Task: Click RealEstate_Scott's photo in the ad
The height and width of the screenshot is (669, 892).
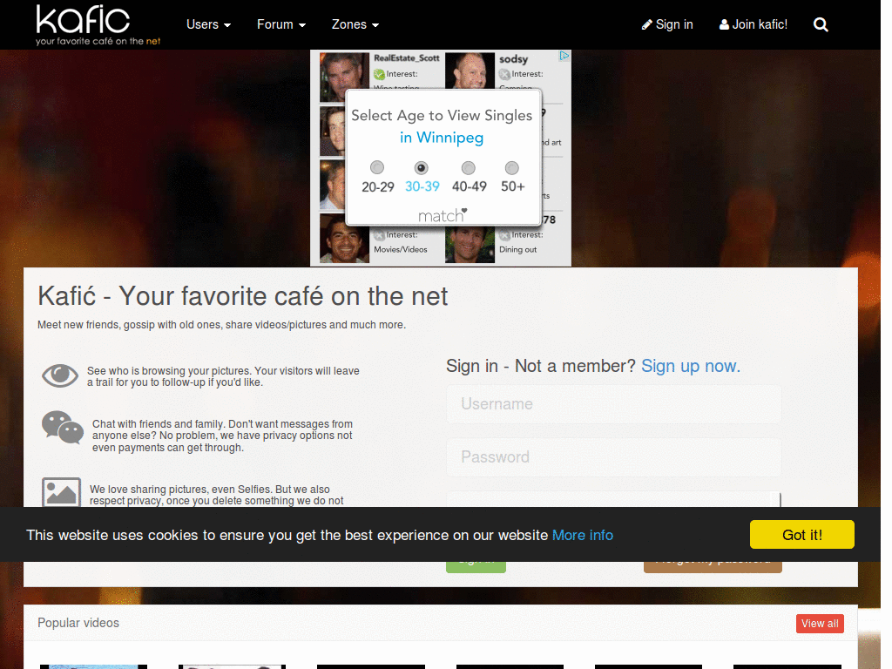Action: tap(344, 77)
